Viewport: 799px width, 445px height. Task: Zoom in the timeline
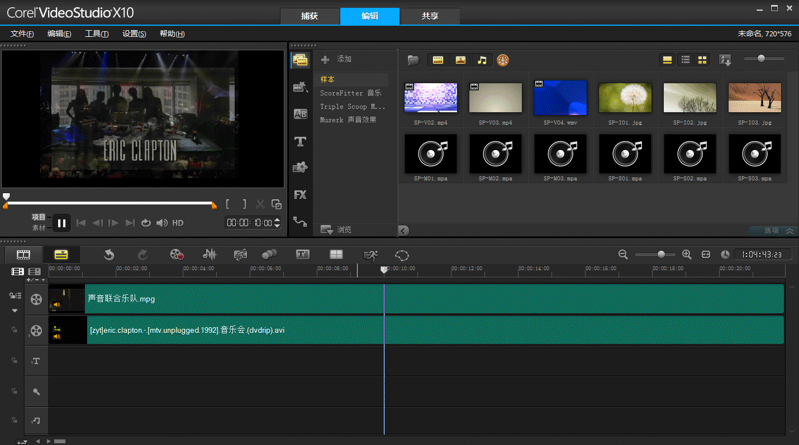(687, 255)
